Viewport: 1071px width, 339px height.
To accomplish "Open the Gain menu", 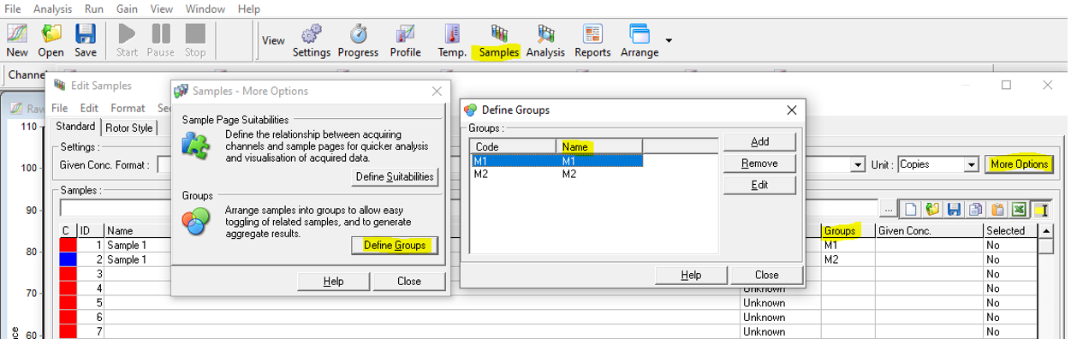I will point(128,9).
